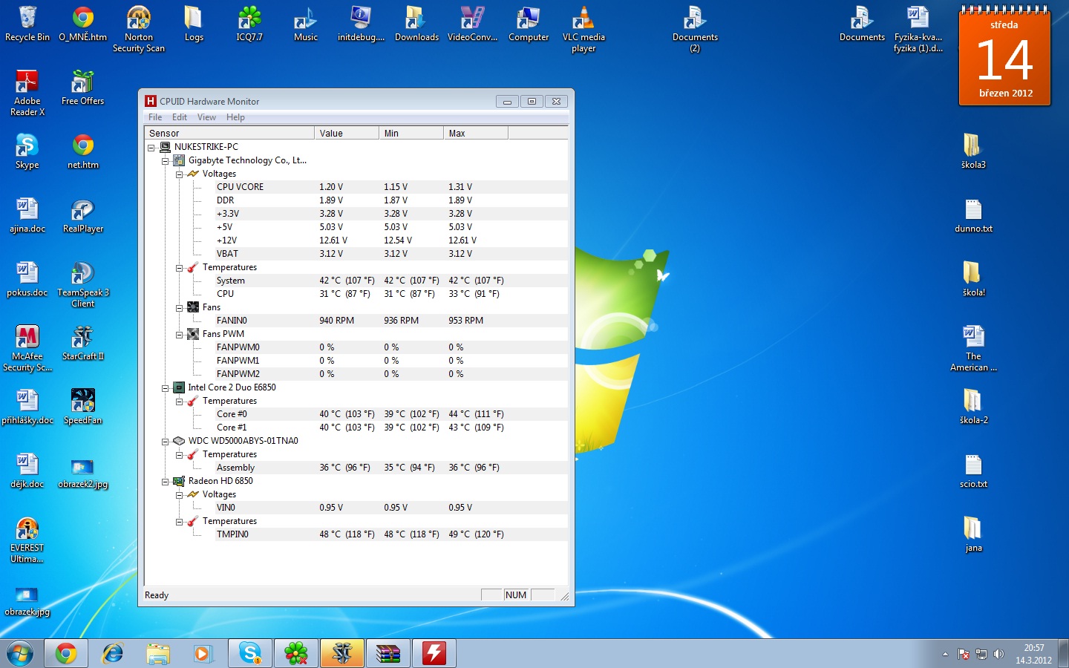Launch ICQ7.7 from the desktop
Viewport: 1069px width, 668px height.
(249, 24)
